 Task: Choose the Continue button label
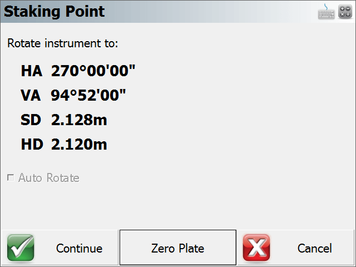[79, 249]
